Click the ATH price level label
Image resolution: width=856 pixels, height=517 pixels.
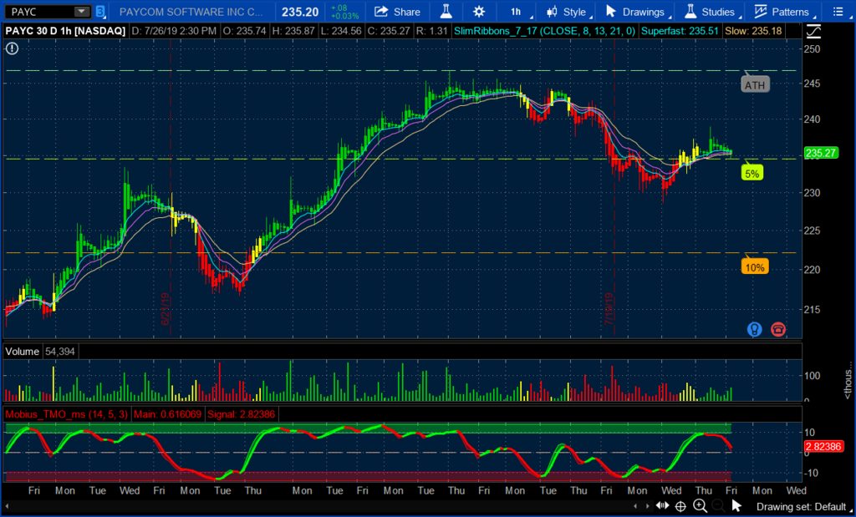(755, 84)
